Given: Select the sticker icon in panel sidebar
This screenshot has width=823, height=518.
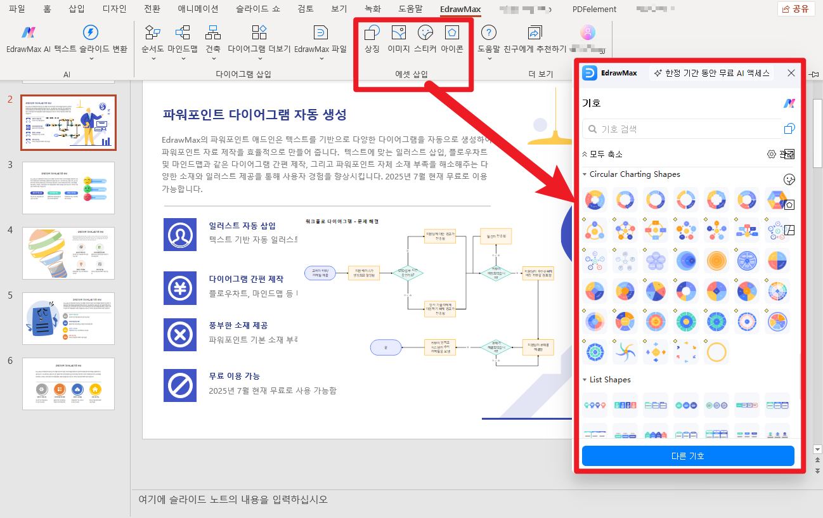Looking at the screenshot, I should pos(789,179).
